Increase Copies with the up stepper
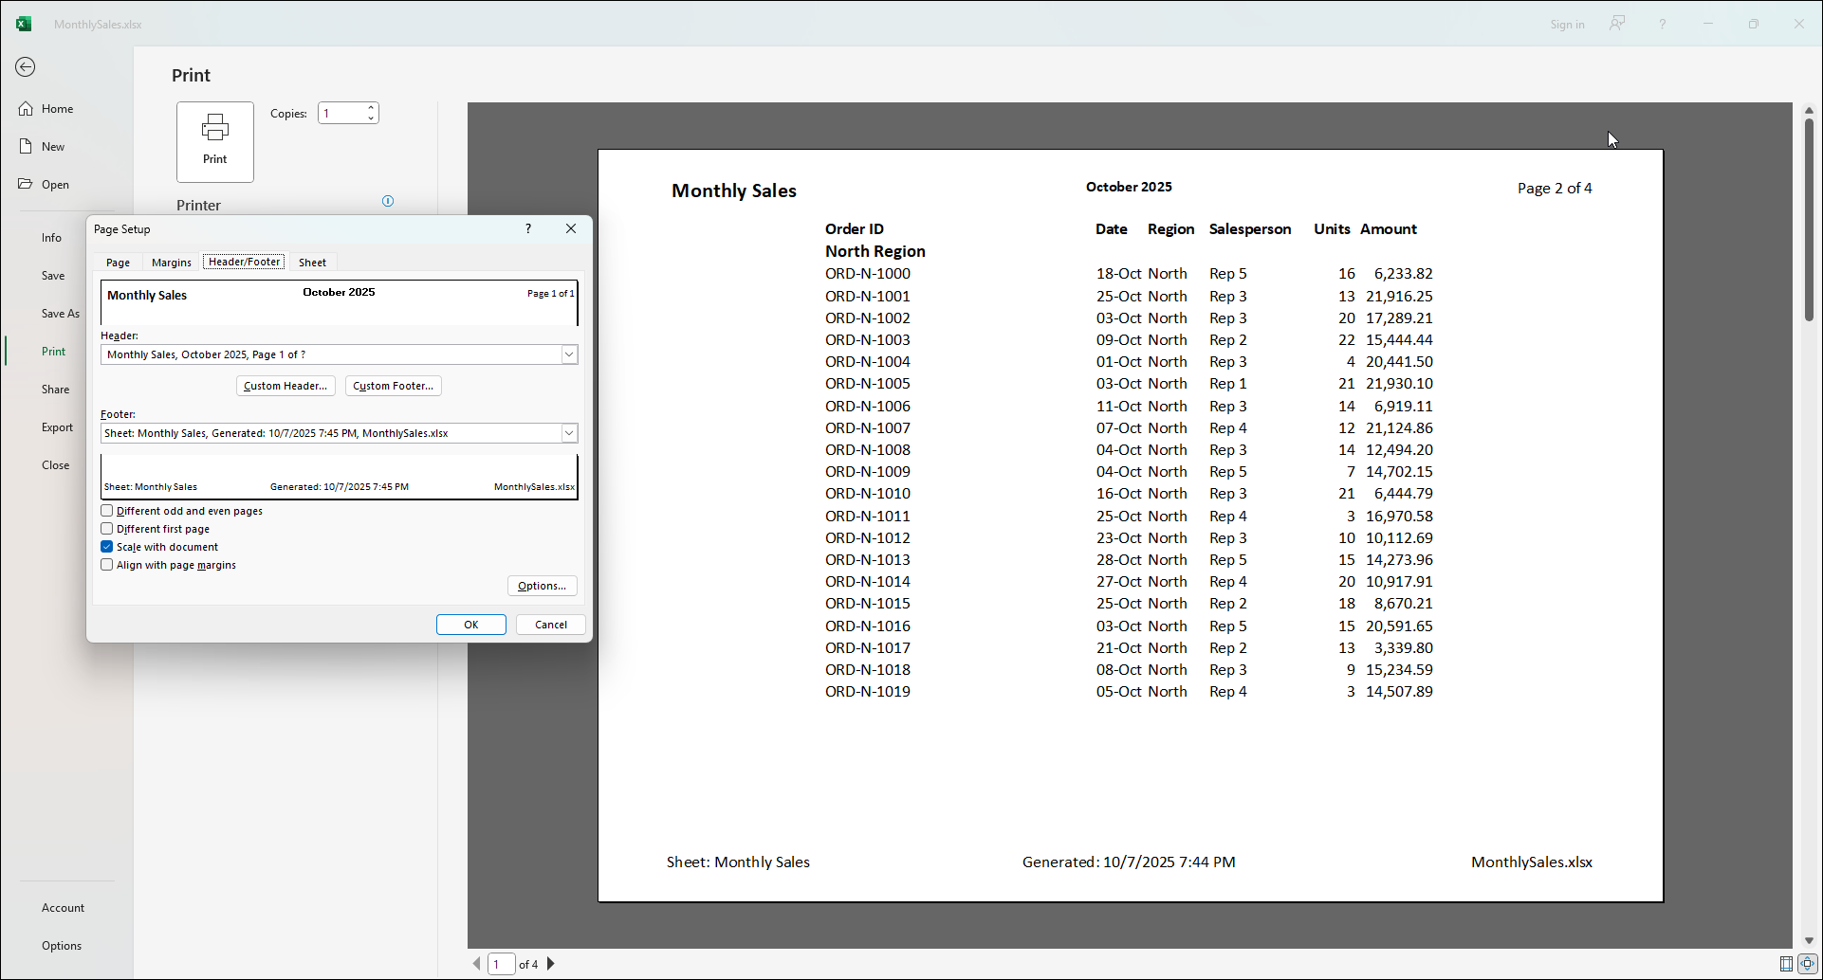 click(370, 107)
